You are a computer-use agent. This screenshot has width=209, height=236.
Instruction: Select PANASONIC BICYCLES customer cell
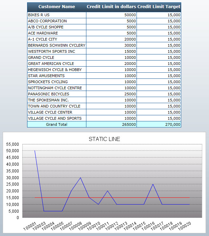[57, 94]
